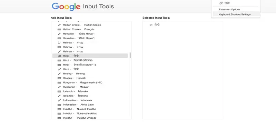Click the Icelandic keyboard icon
Viewport: 276px width, 138px height.
point(59,91)
